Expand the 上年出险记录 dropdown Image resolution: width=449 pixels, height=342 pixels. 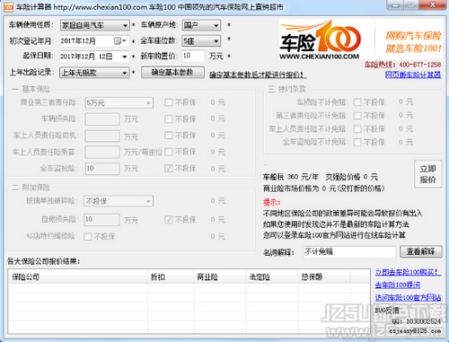(94, 73)
